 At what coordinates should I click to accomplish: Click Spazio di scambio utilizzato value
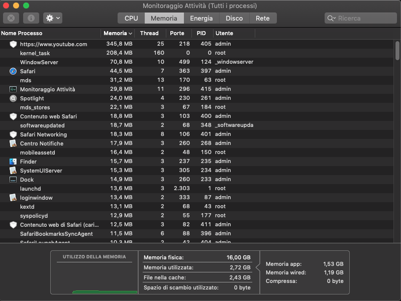click(242, 288)
